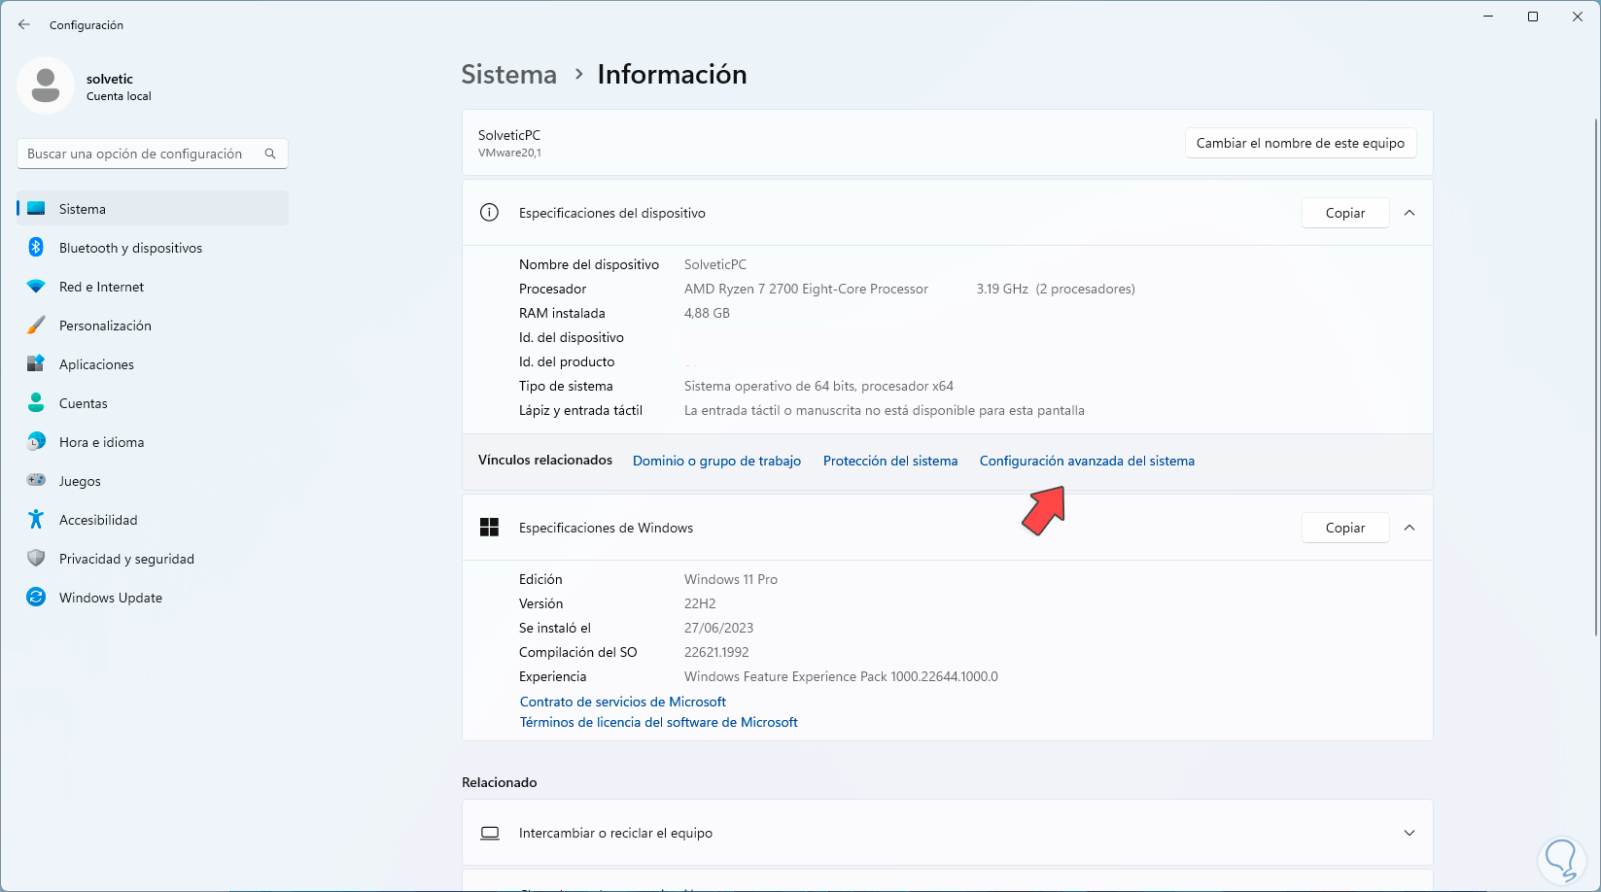Open Configuración avanzada del sistema

point(1087,461)
